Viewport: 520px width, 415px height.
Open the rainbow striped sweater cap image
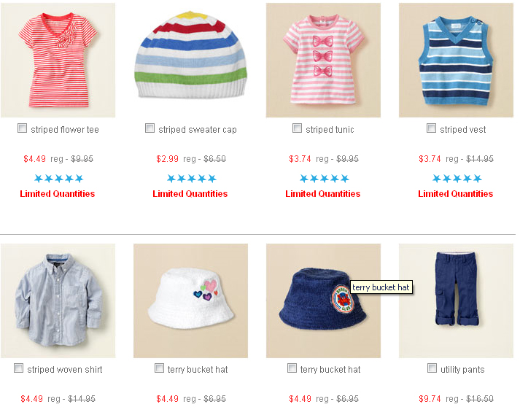190,61
